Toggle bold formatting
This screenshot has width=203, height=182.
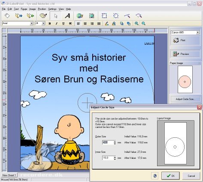pyautogui.click(x=50, y=24)
